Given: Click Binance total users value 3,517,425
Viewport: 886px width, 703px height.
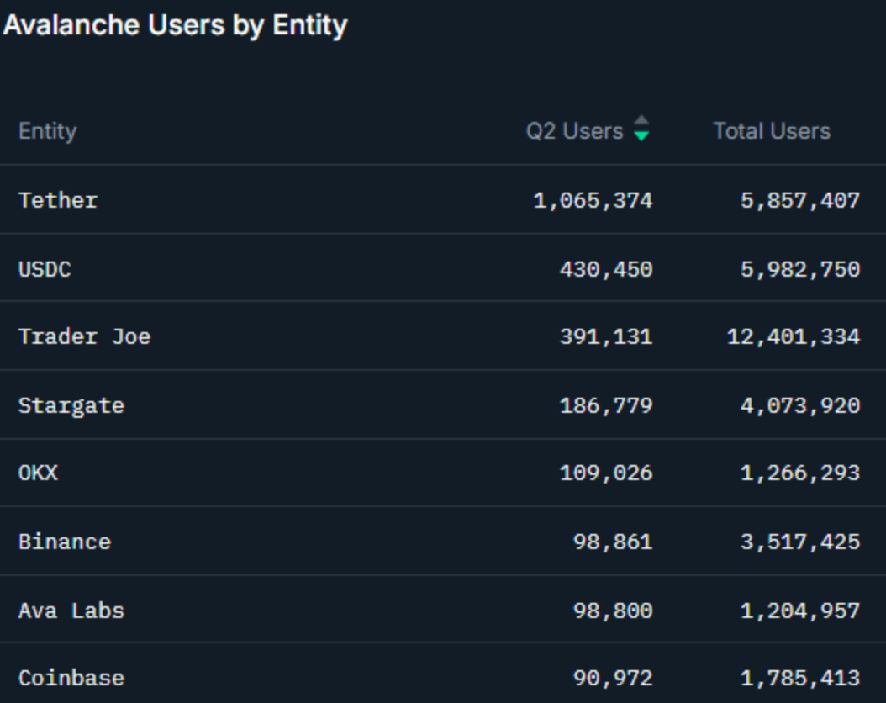Looking at the screenshot, I should tap(799, 542).
